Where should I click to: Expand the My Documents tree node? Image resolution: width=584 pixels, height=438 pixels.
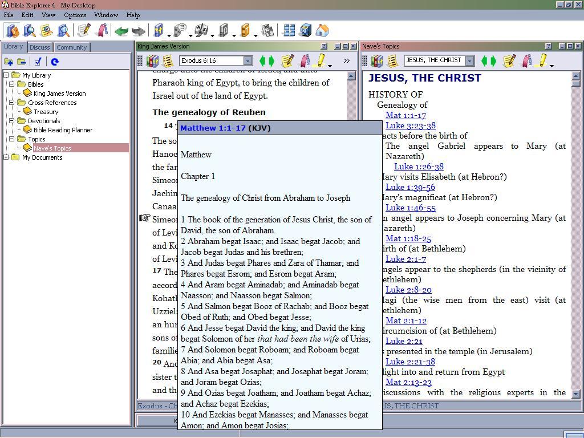tap(6, 157)
